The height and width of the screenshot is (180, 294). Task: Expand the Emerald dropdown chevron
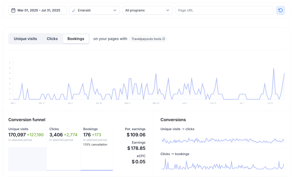[115, 10]
